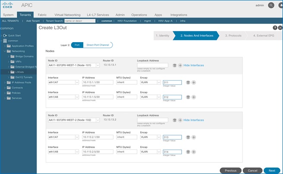
Task: Delete the VLAN 313 interface row
Action: (188, 137)
